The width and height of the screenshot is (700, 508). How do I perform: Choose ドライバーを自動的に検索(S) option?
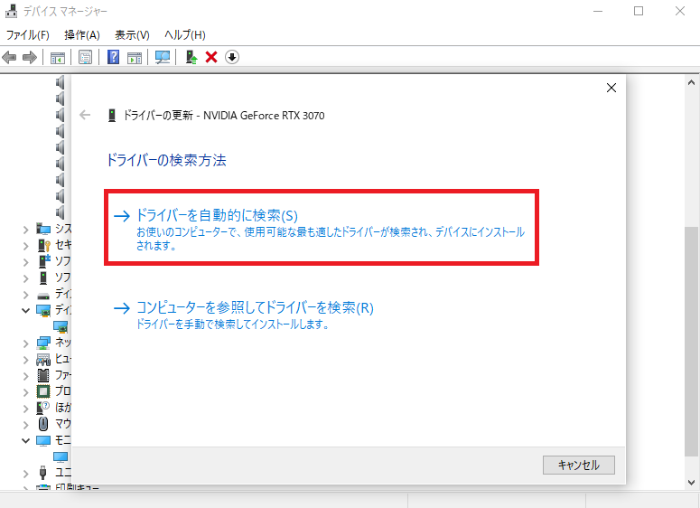(x=322, y=228)
